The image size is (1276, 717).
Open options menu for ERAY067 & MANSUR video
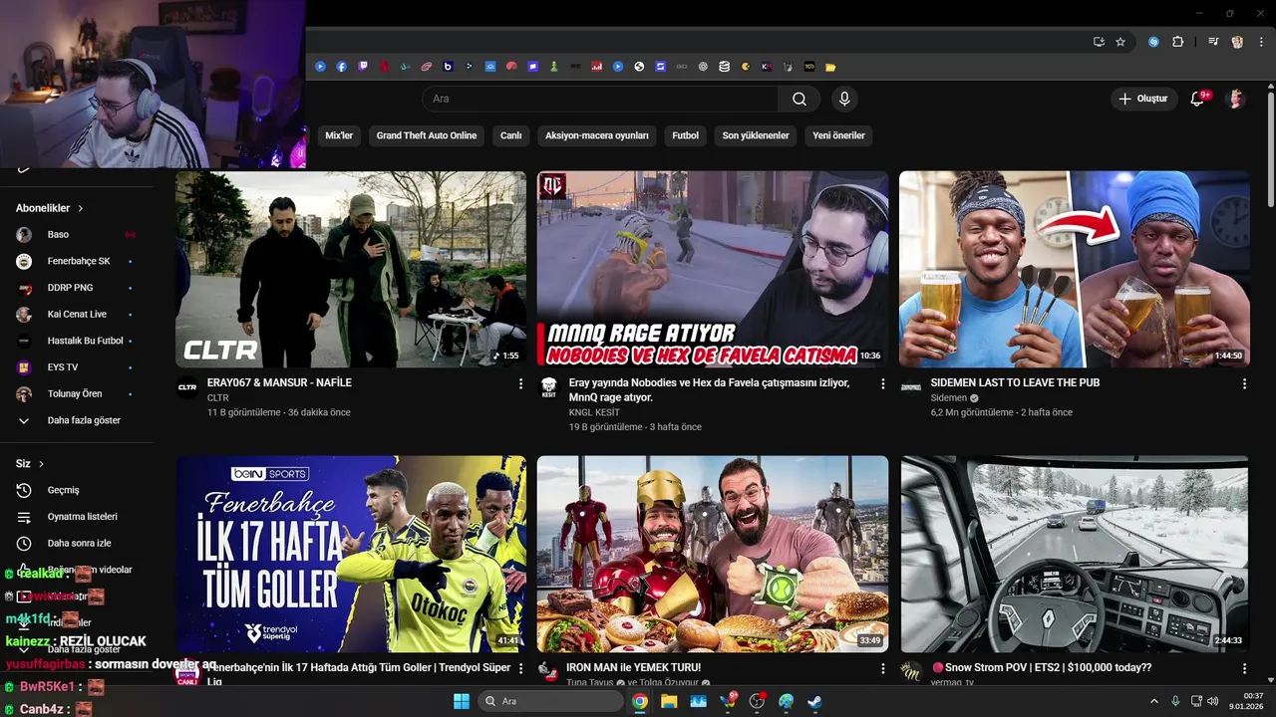coord(520,383)
